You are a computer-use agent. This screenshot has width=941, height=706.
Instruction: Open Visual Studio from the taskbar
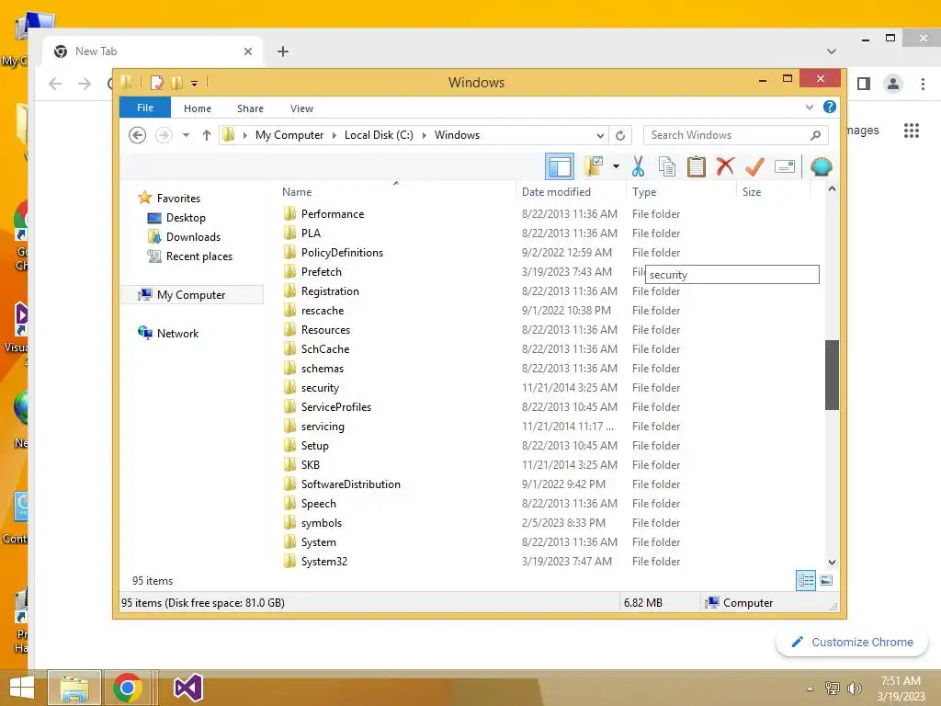187,688
